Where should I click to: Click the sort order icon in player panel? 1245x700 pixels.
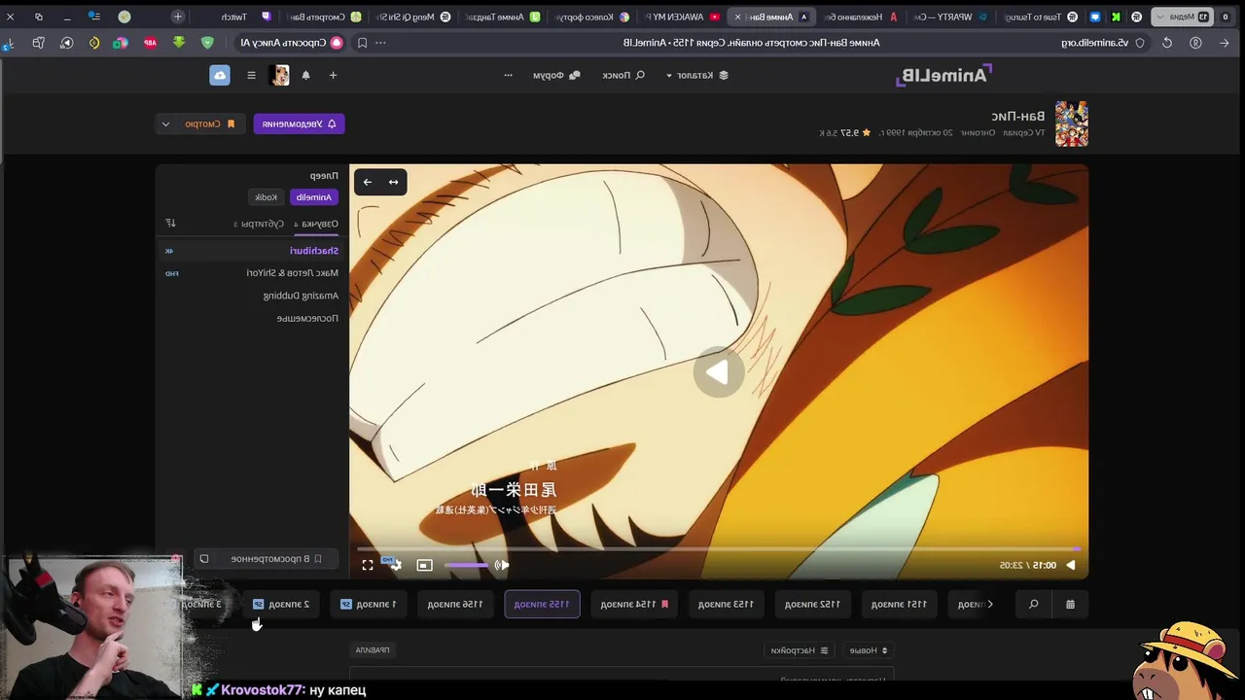click(x=170, y=223)
